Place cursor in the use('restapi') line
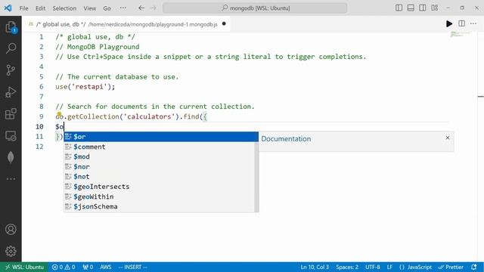 click(x=85, y=87)
